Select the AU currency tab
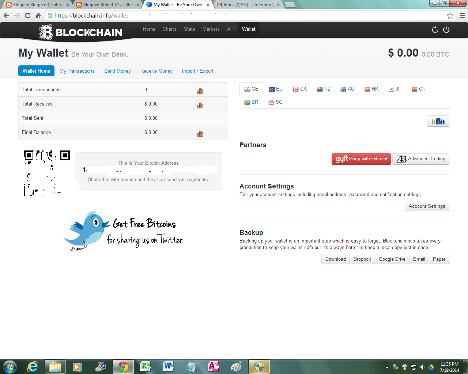Viewport: 468px width, 374px height. tap(347, 89)
